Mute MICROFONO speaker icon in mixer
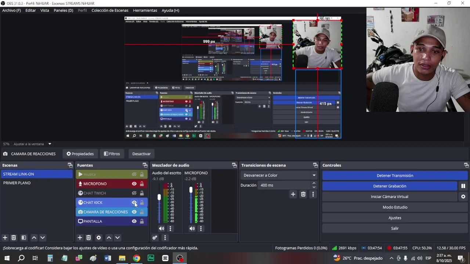This screenshot has height=264, width=470. (x=192, y=228)
